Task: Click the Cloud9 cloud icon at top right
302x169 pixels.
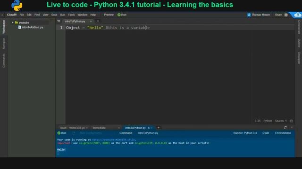Action: coord(298,15)
